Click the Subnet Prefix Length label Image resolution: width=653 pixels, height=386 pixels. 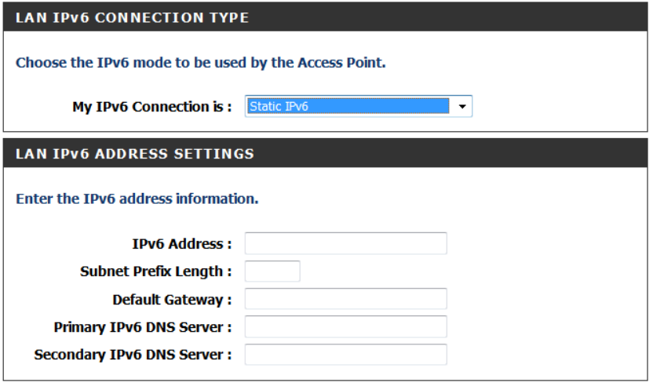[155, 271]
